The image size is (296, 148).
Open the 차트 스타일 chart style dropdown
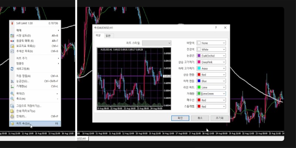157,43
